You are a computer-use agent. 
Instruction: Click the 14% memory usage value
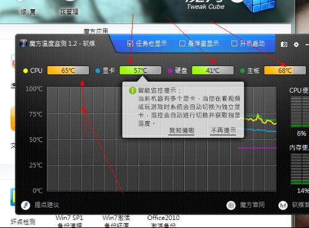click(303, 191)
